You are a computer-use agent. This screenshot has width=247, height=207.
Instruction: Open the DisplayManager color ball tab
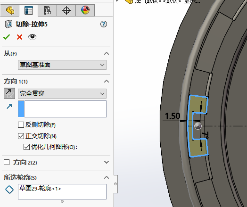pyautogui.click(x=85, y=10)
